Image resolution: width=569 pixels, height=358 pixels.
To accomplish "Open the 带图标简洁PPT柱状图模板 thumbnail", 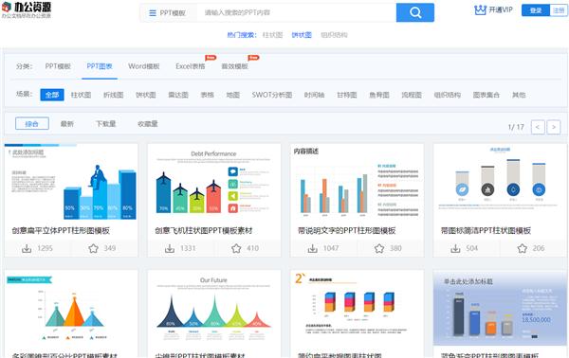I will [500, 182].
